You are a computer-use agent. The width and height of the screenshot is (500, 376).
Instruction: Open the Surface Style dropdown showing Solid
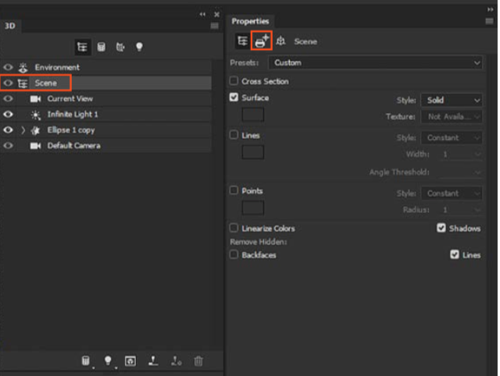click(x=452, y=100)
